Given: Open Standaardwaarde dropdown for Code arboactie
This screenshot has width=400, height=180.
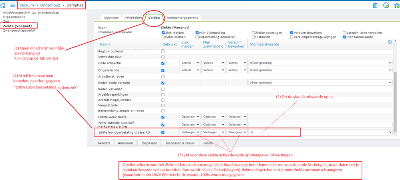Looking at the screenshot, I should (x=320, y=63).
